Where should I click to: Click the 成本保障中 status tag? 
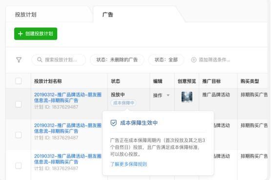[124, 103]
